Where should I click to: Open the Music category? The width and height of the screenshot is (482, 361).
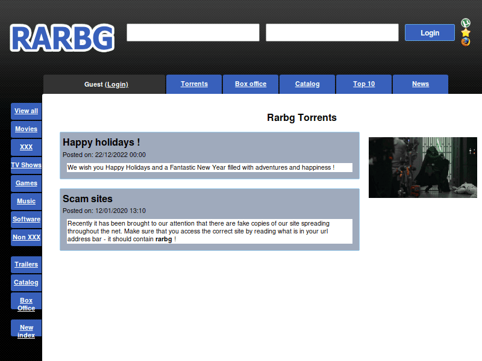tap(26, 202)
